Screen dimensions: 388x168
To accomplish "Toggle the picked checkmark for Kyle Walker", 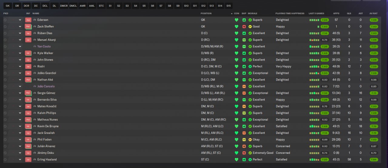I will click(x=5, y=53).
